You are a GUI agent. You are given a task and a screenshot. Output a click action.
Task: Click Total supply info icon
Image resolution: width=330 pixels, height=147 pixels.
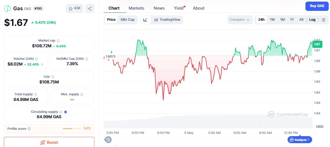point(35,94)
